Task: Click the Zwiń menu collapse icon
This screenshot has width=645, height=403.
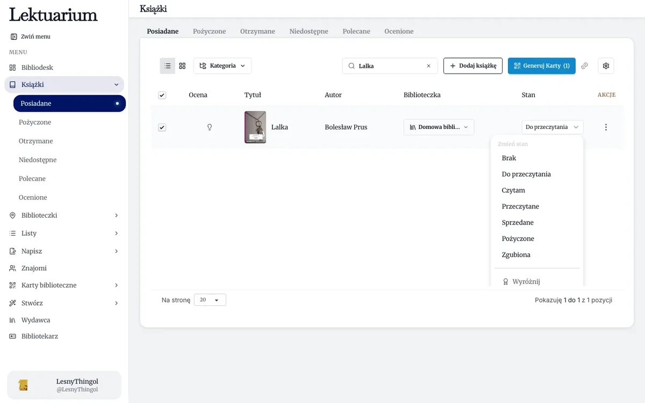Action: click(14, 37)
